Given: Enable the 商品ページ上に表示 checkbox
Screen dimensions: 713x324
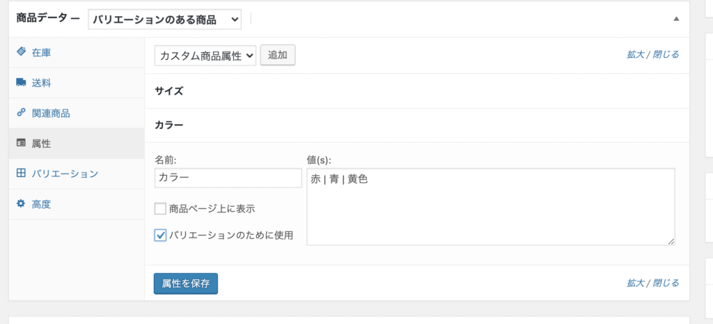Looking at the screenshot, I should (x=160, y=208).
